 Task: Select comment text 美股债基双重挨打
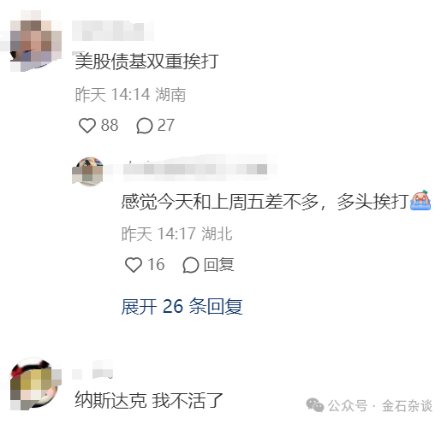pyautogui.click(x=146, y=62)
